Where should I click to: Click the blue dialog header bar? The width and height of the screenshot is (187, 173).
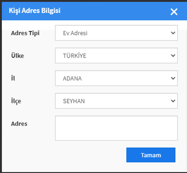point(94,11)
